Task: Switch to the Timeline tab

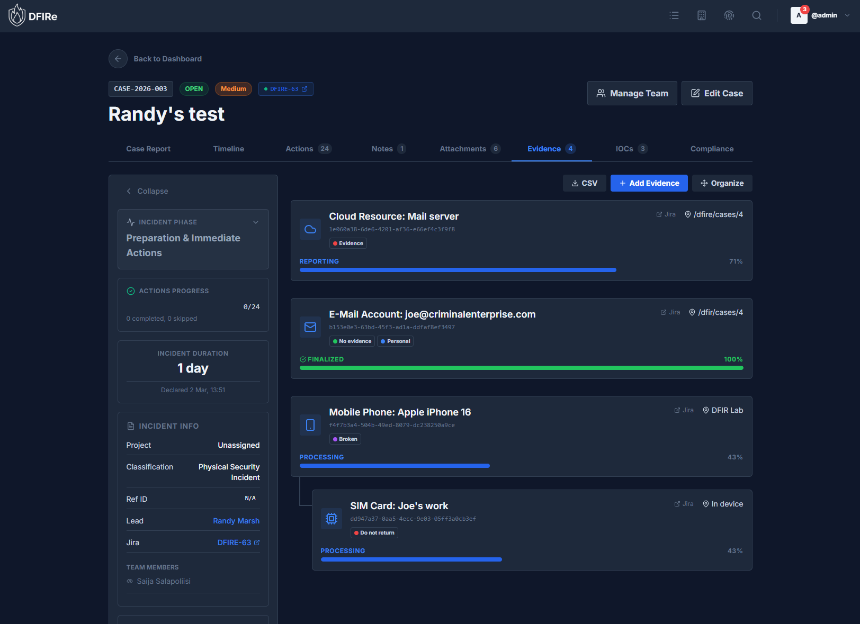Action: click(x=228, y=149)
